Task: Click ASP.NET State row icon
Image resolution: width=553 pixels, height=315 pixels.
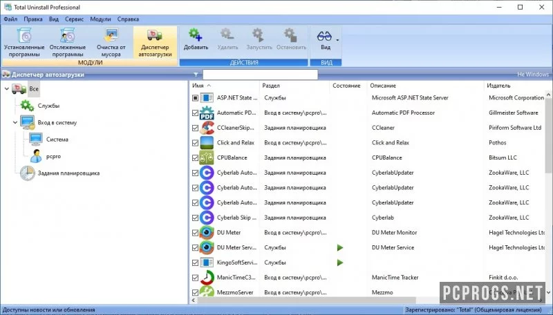Action: [x=207, y=98]
